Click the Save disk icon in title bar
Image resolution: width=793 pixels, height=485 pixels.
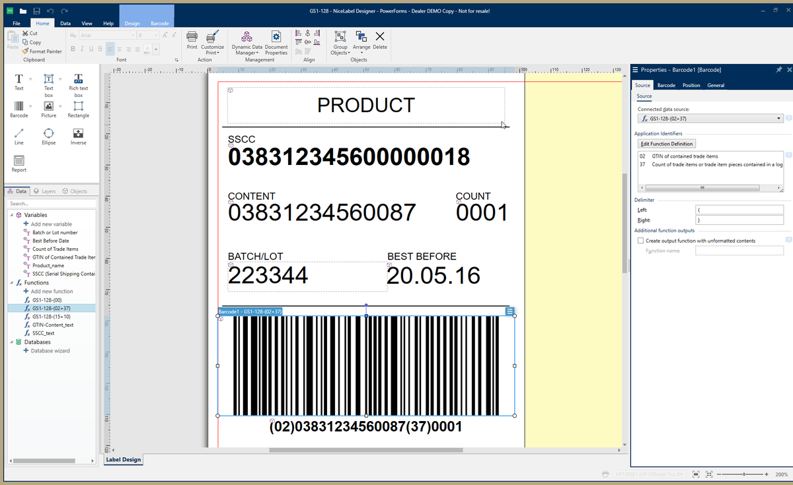(x=37, y=11)
